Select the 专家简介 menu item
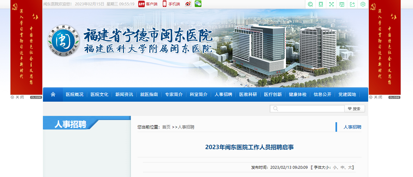Image resolution: width=413 pixels, height=177 pixels. [x=174, y=94]
